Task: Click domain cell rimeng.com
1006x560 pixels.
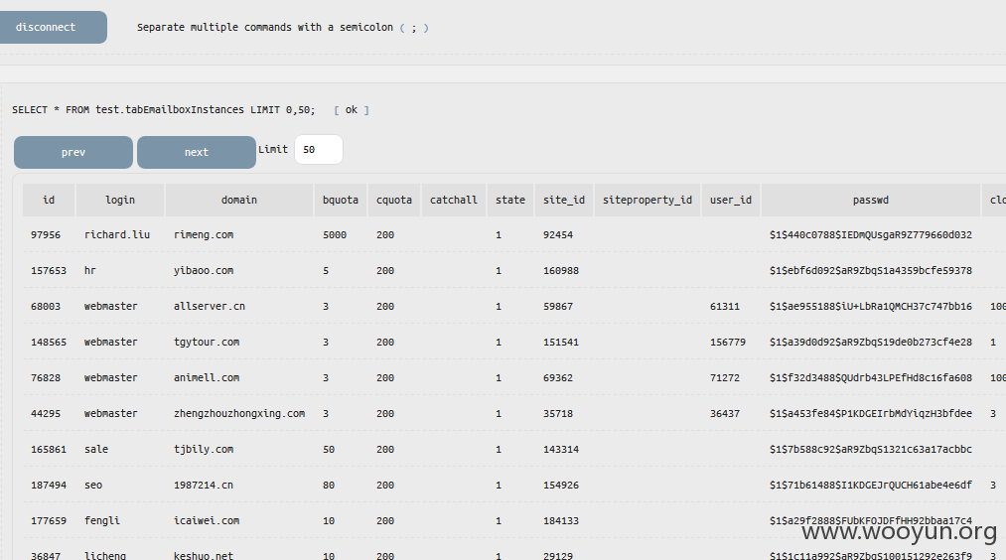Action: 204,234
